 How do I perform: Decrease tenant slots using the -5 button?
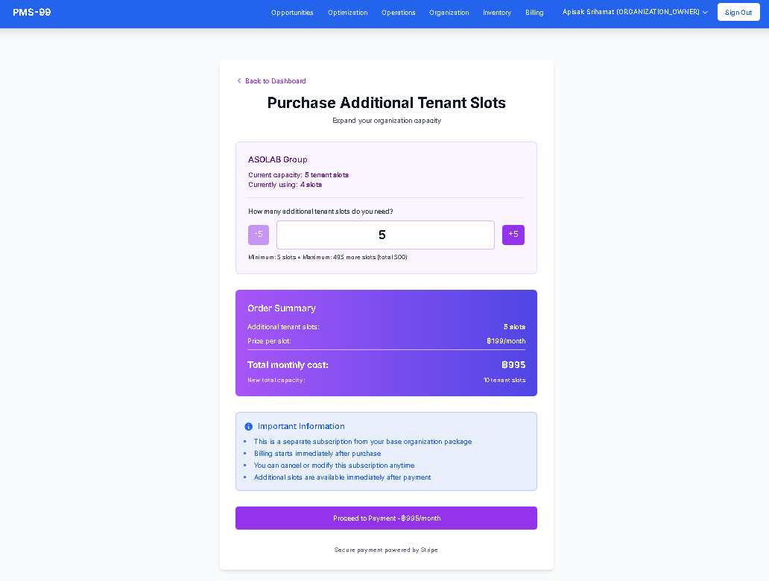click(258, 234)
